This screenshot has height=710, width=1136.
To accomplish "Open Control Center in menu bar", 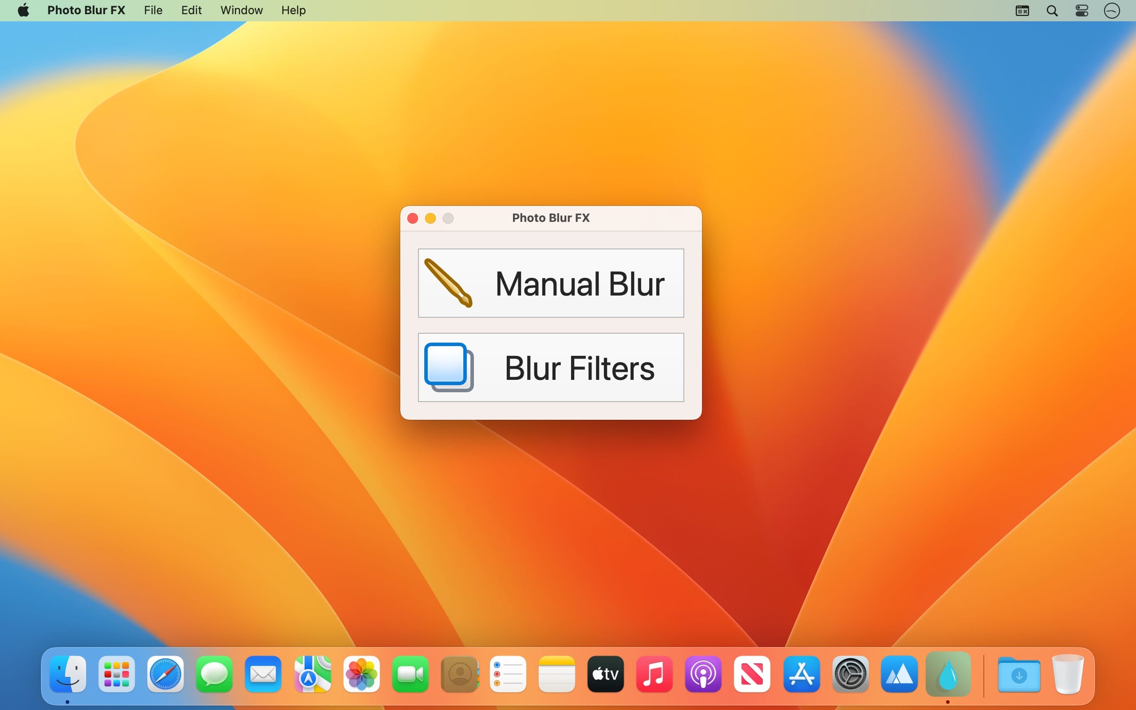I will pos(1081,10).
